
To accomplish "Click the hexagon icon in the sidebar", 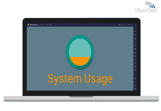I will coord(135,66).
